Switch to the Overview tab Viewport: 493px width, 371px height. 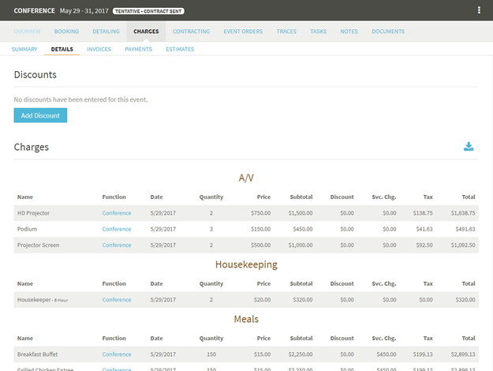(x=27, y=32)
